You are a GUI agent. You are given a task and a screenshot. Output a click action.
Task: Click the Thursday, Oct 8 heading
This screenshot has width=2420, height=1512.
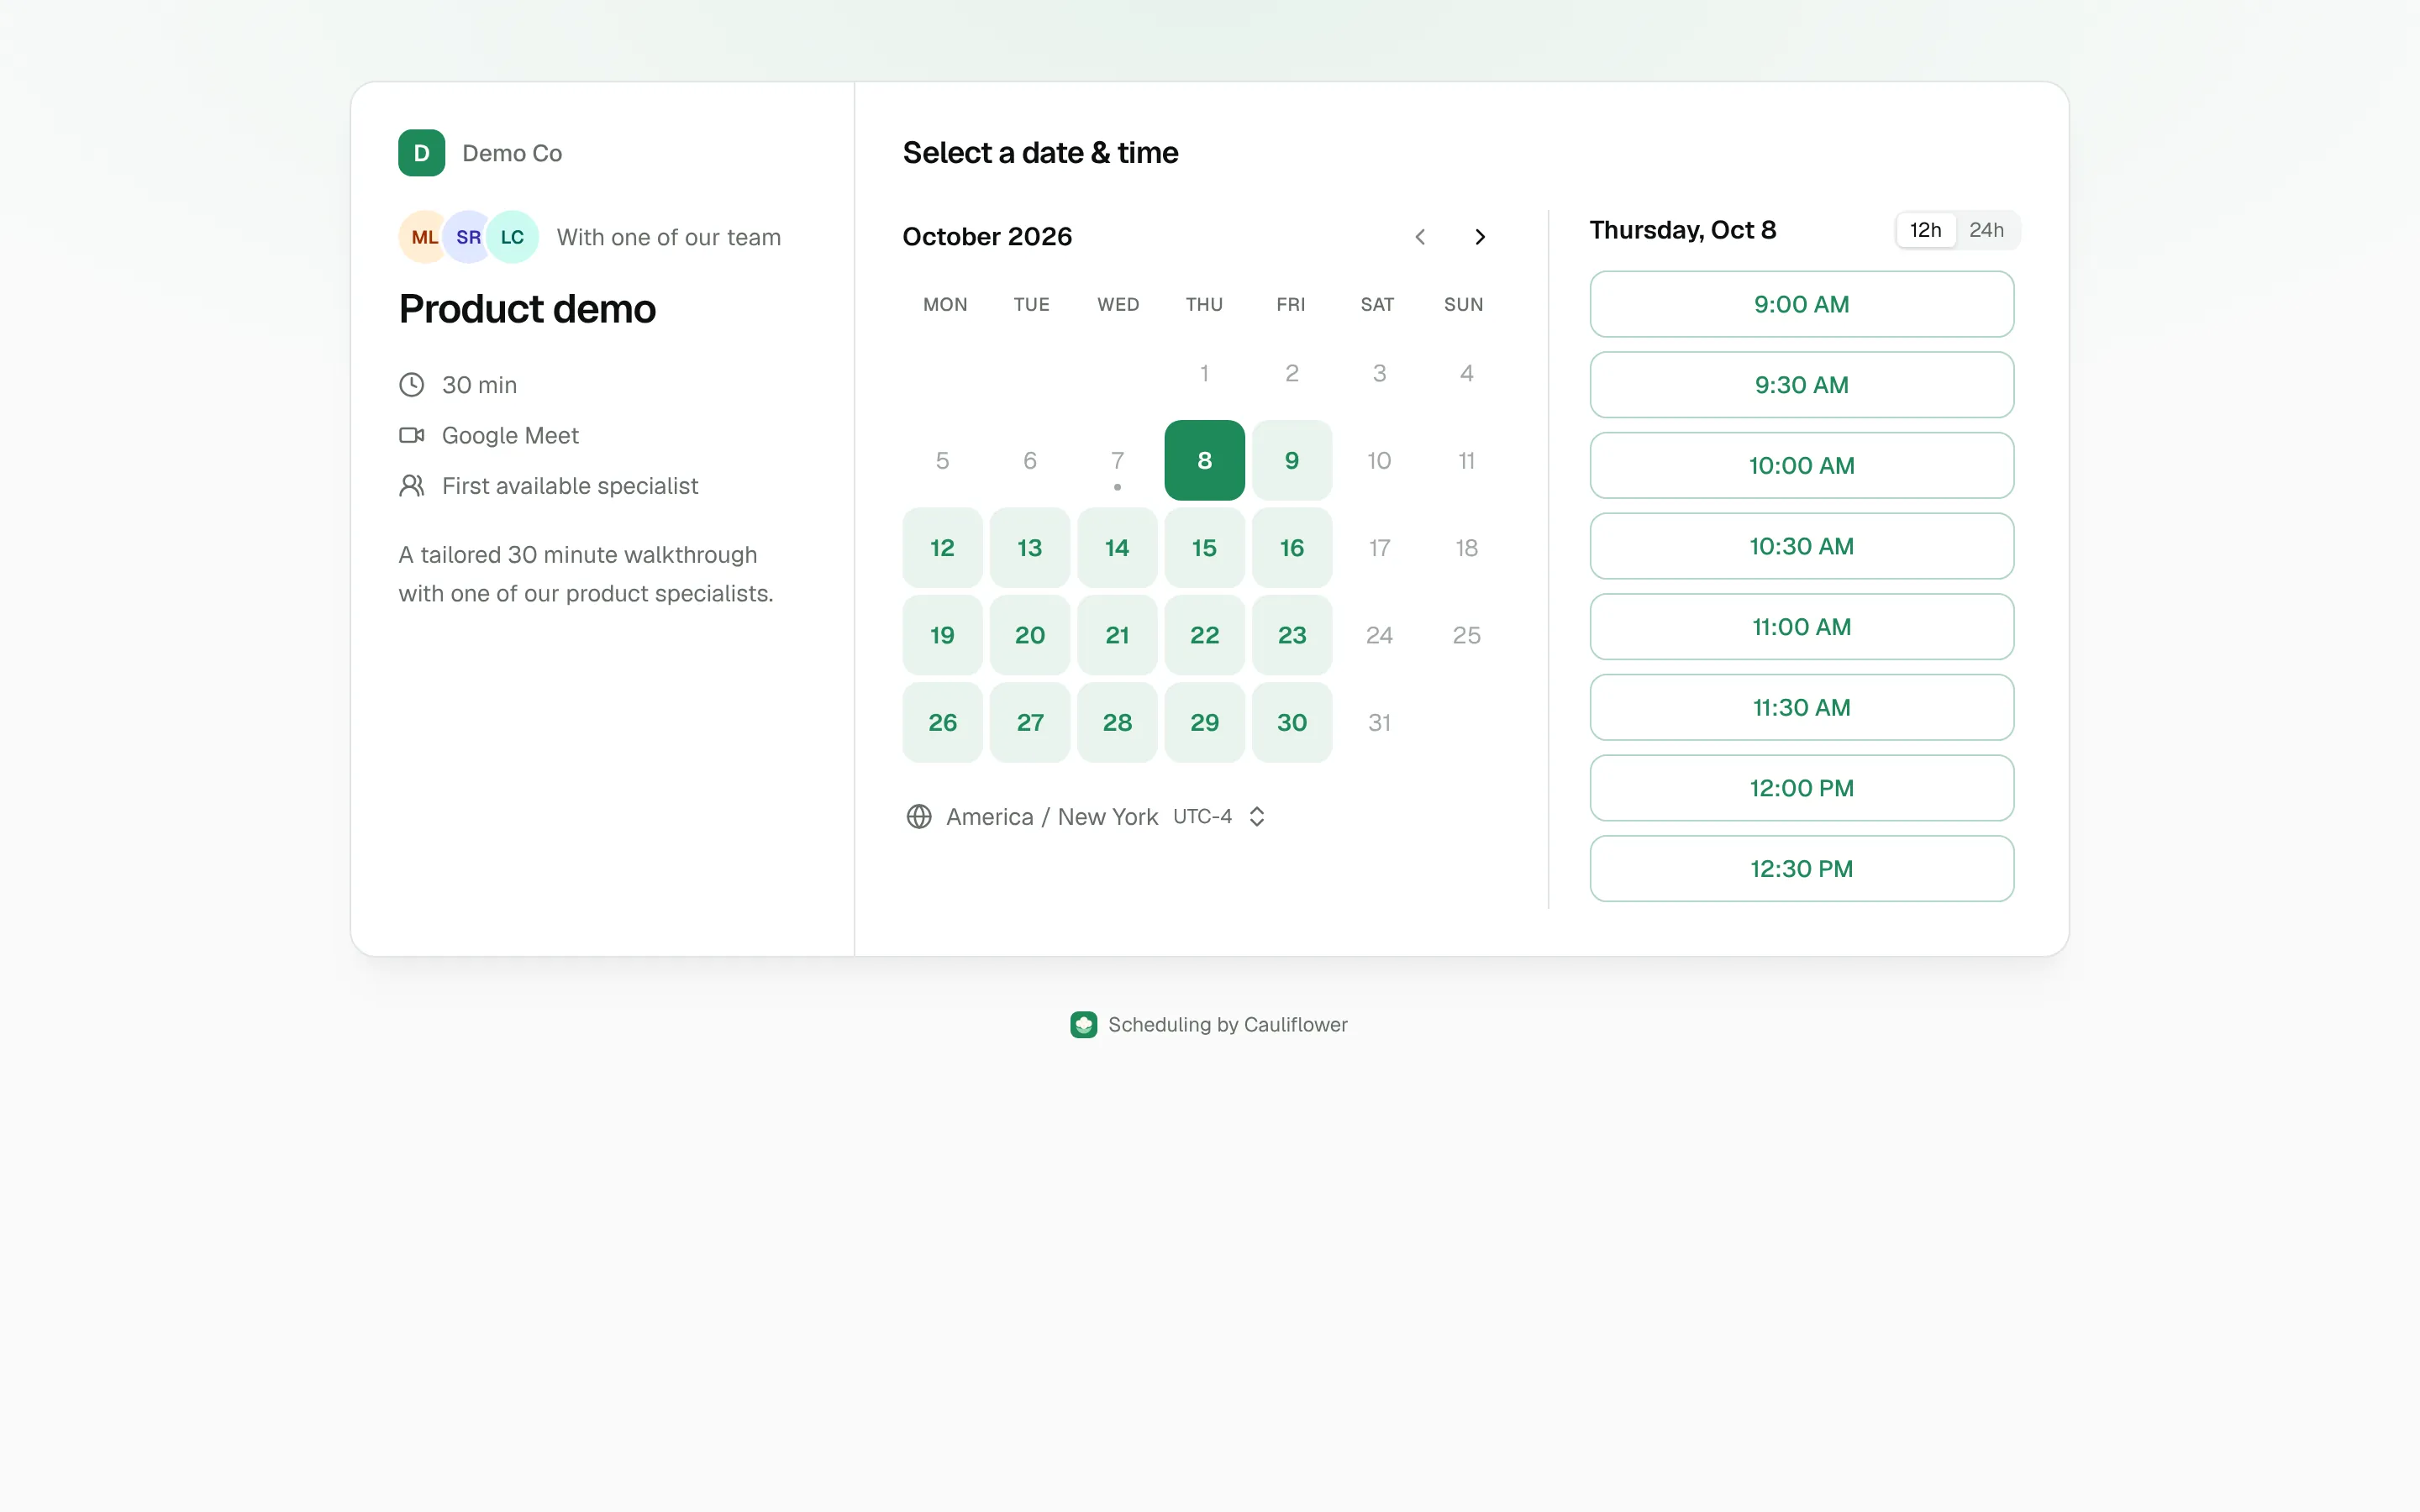click(1682, 230)
